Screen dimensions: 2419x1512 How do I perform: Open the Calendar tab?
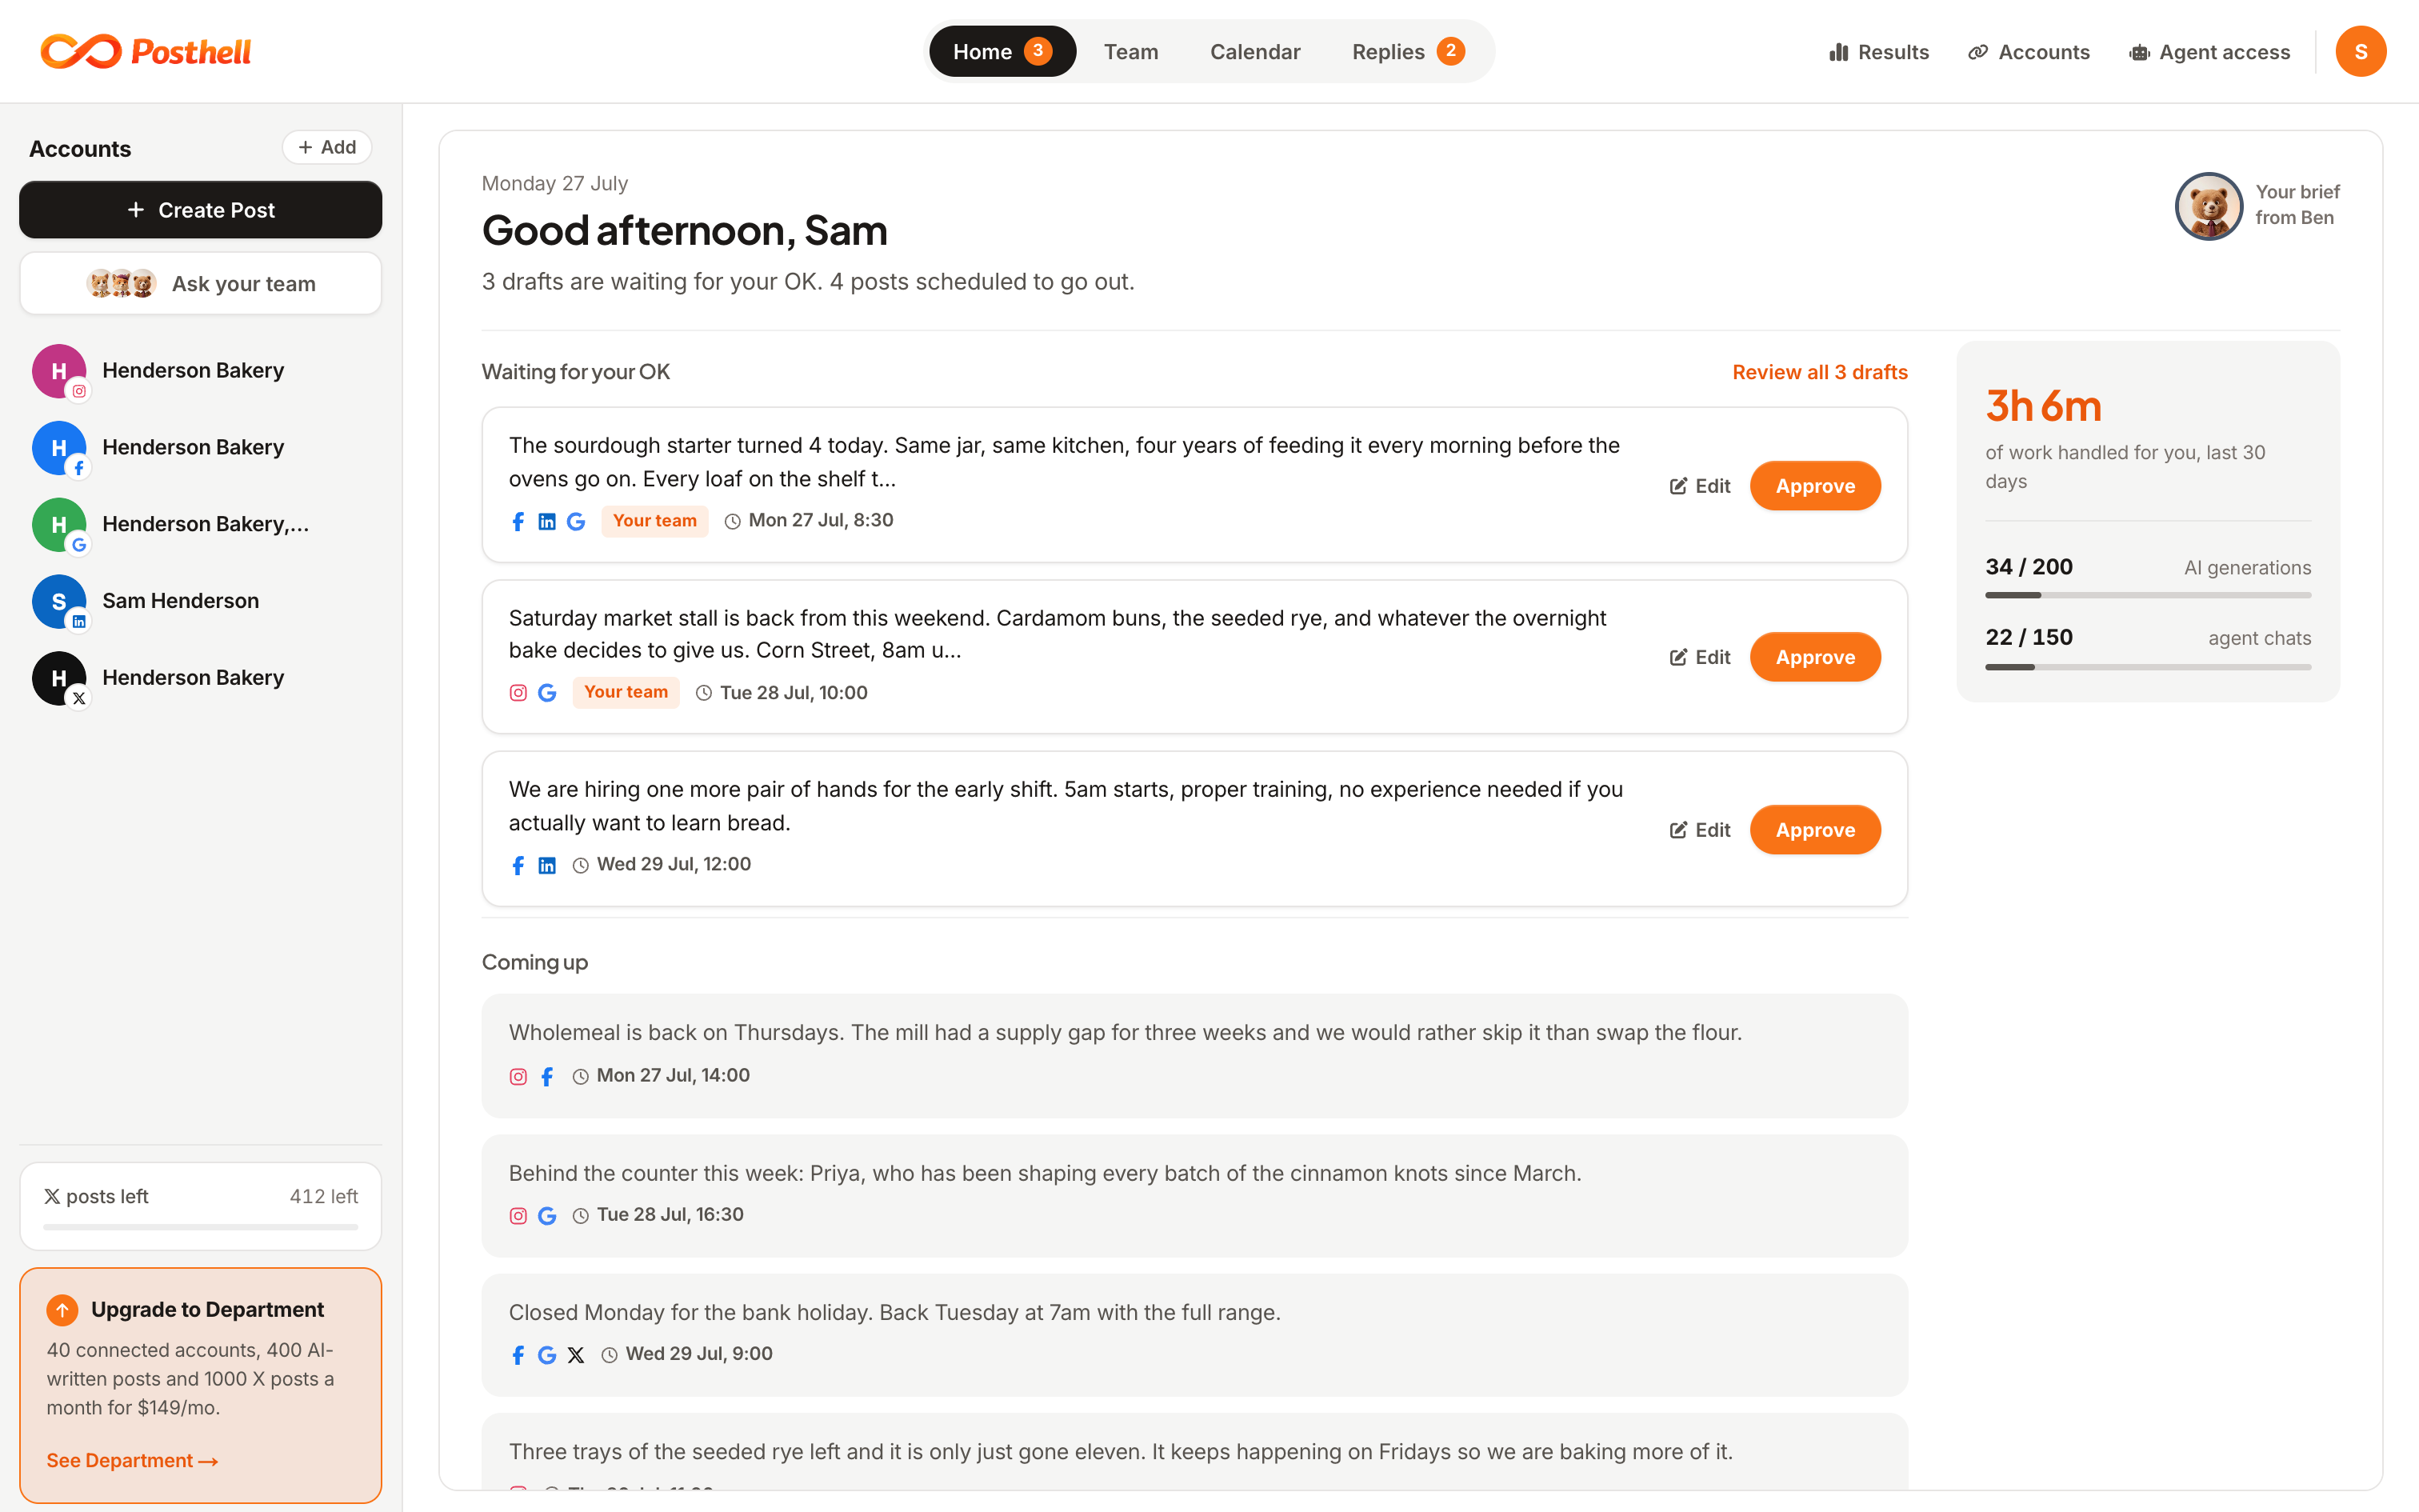(x=1254, y=51)
